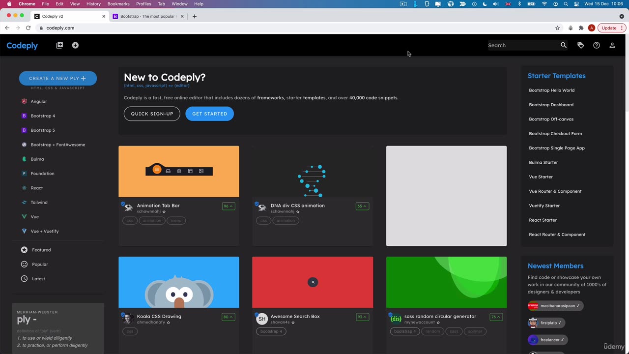Click the Bootstrap 5 sidebar icon

click(24, 130)
